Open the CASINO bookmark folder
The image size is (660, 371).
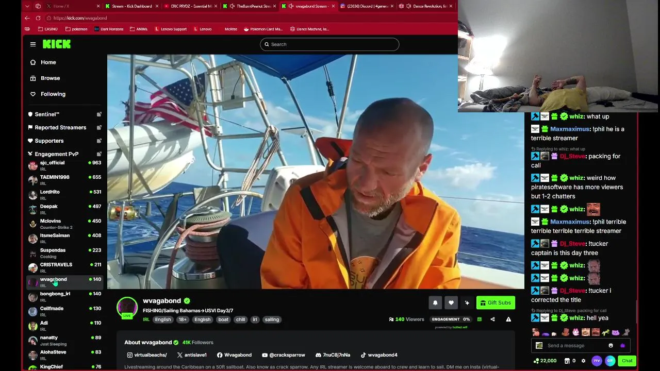47,29
